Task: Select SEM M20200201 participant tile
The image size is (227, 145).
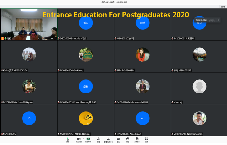Action: coord(143,56)
